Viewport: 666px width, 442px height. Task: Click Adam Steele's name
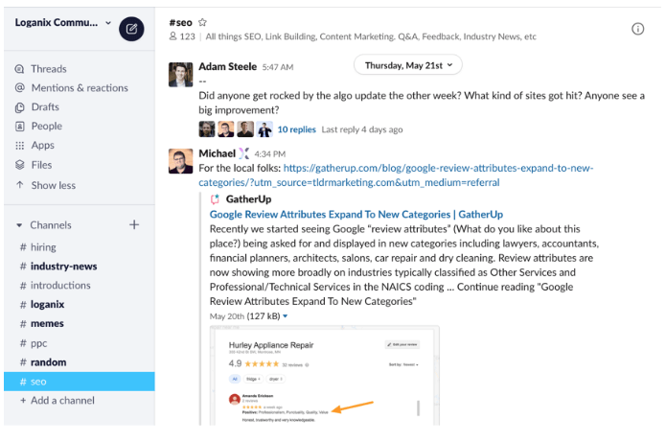pyautogui.click(x=228, y=67)
